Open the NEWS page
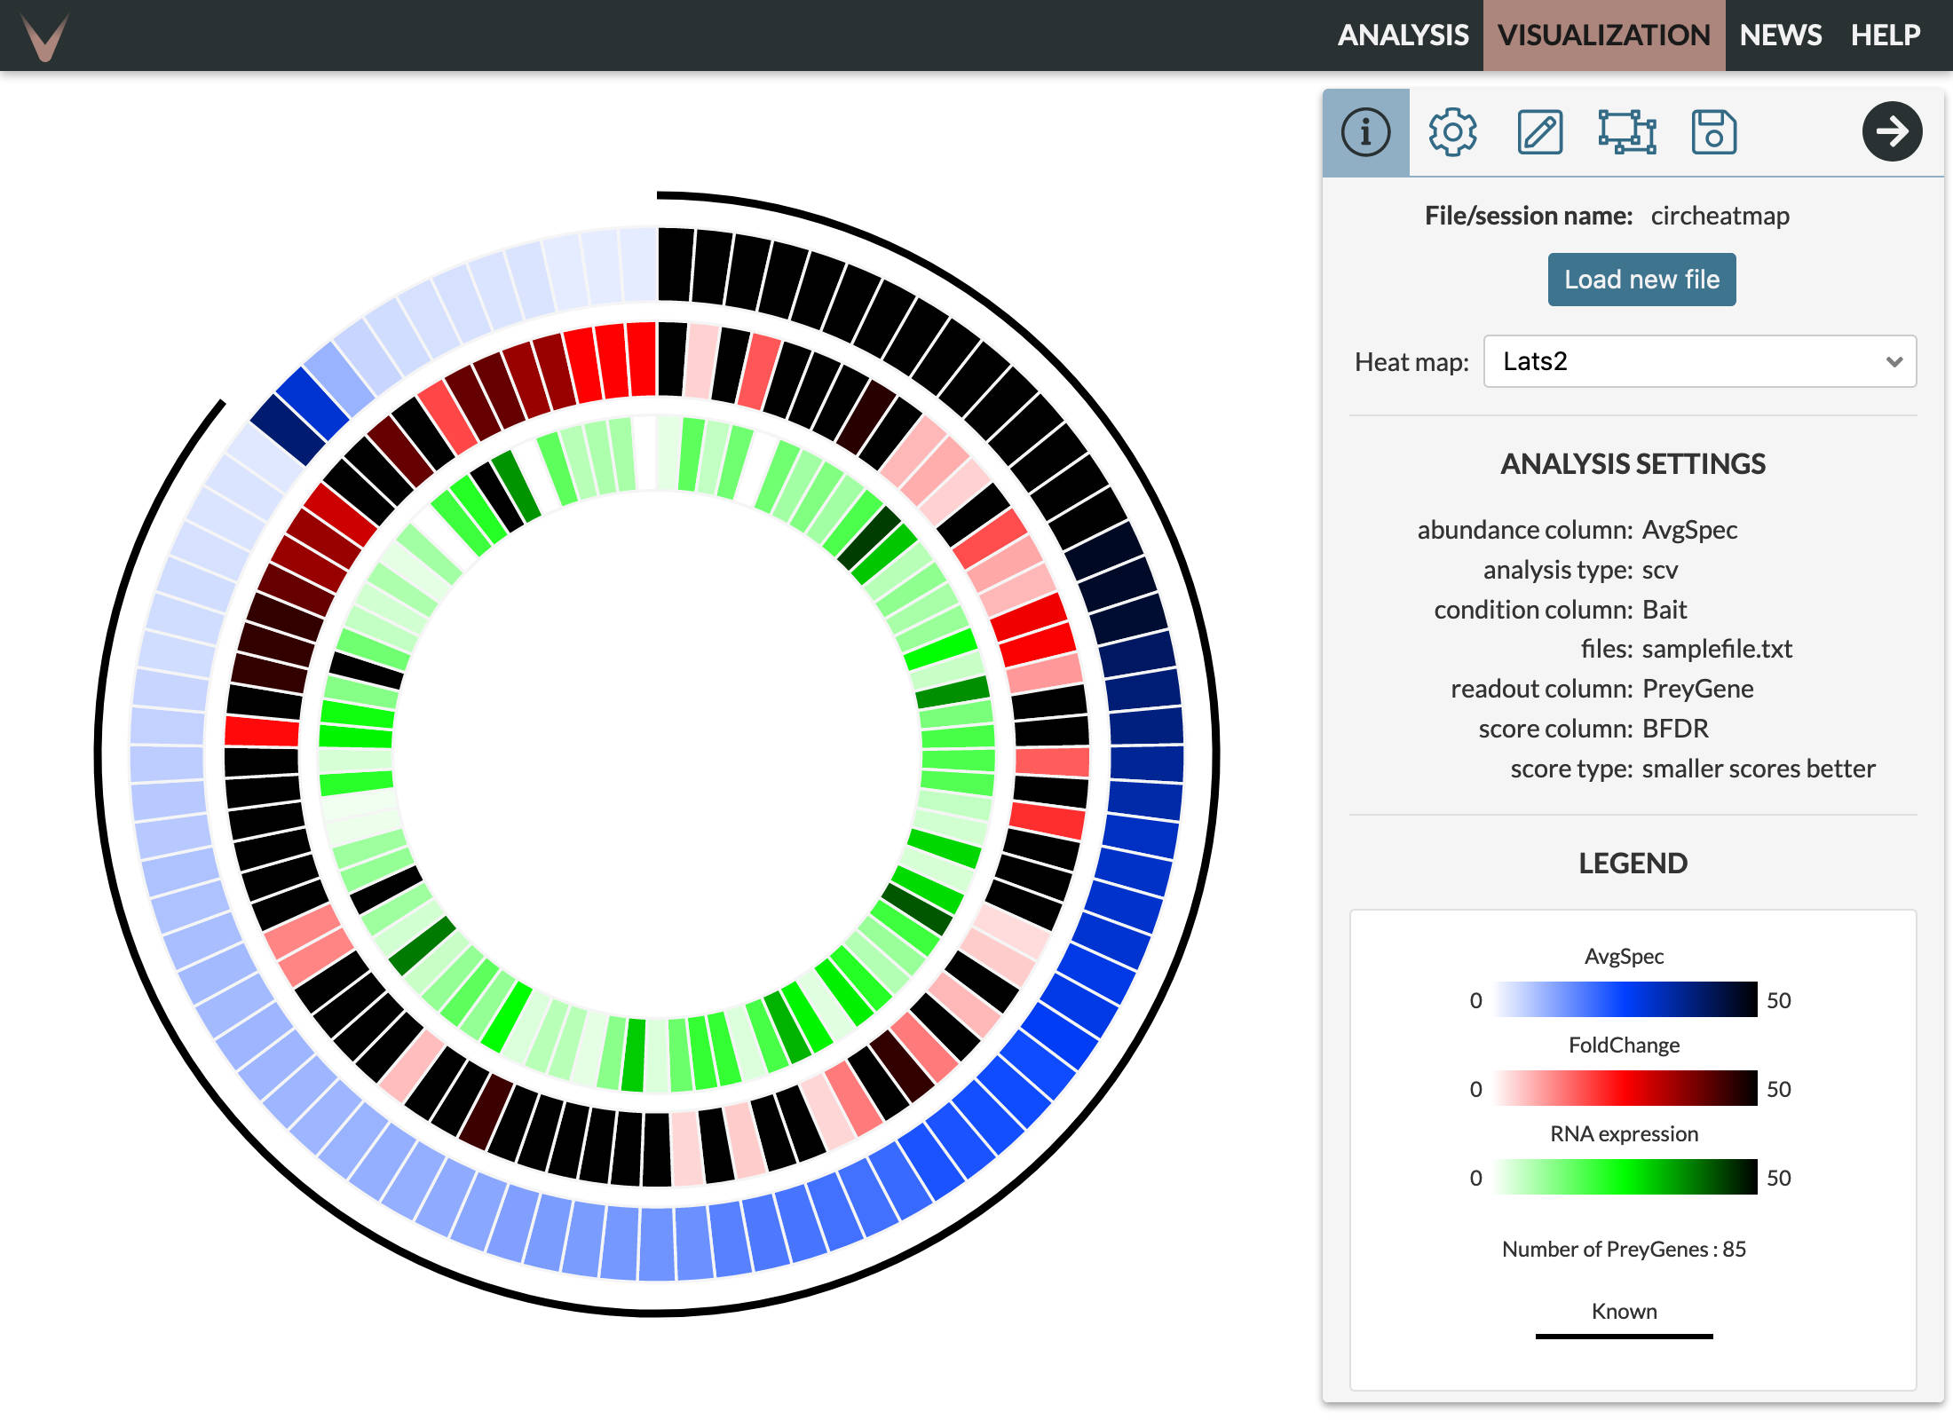 [1780, 35]
